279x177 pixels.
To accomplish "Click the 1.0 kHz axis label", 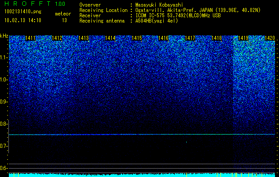I will tap(4, 80).
